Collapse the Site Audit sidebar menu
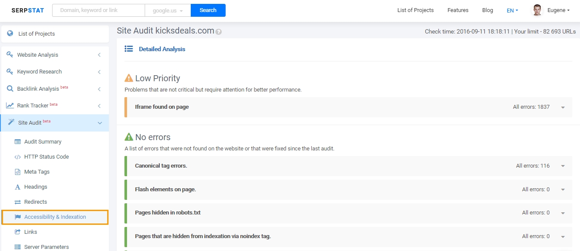 (x=100, y=123)
